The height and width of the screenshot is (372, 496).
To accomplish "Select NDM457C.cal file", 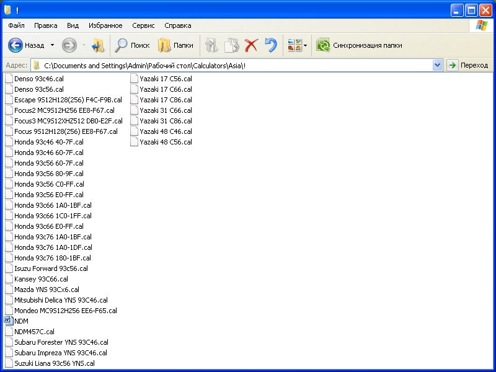I will click(30, 332).
